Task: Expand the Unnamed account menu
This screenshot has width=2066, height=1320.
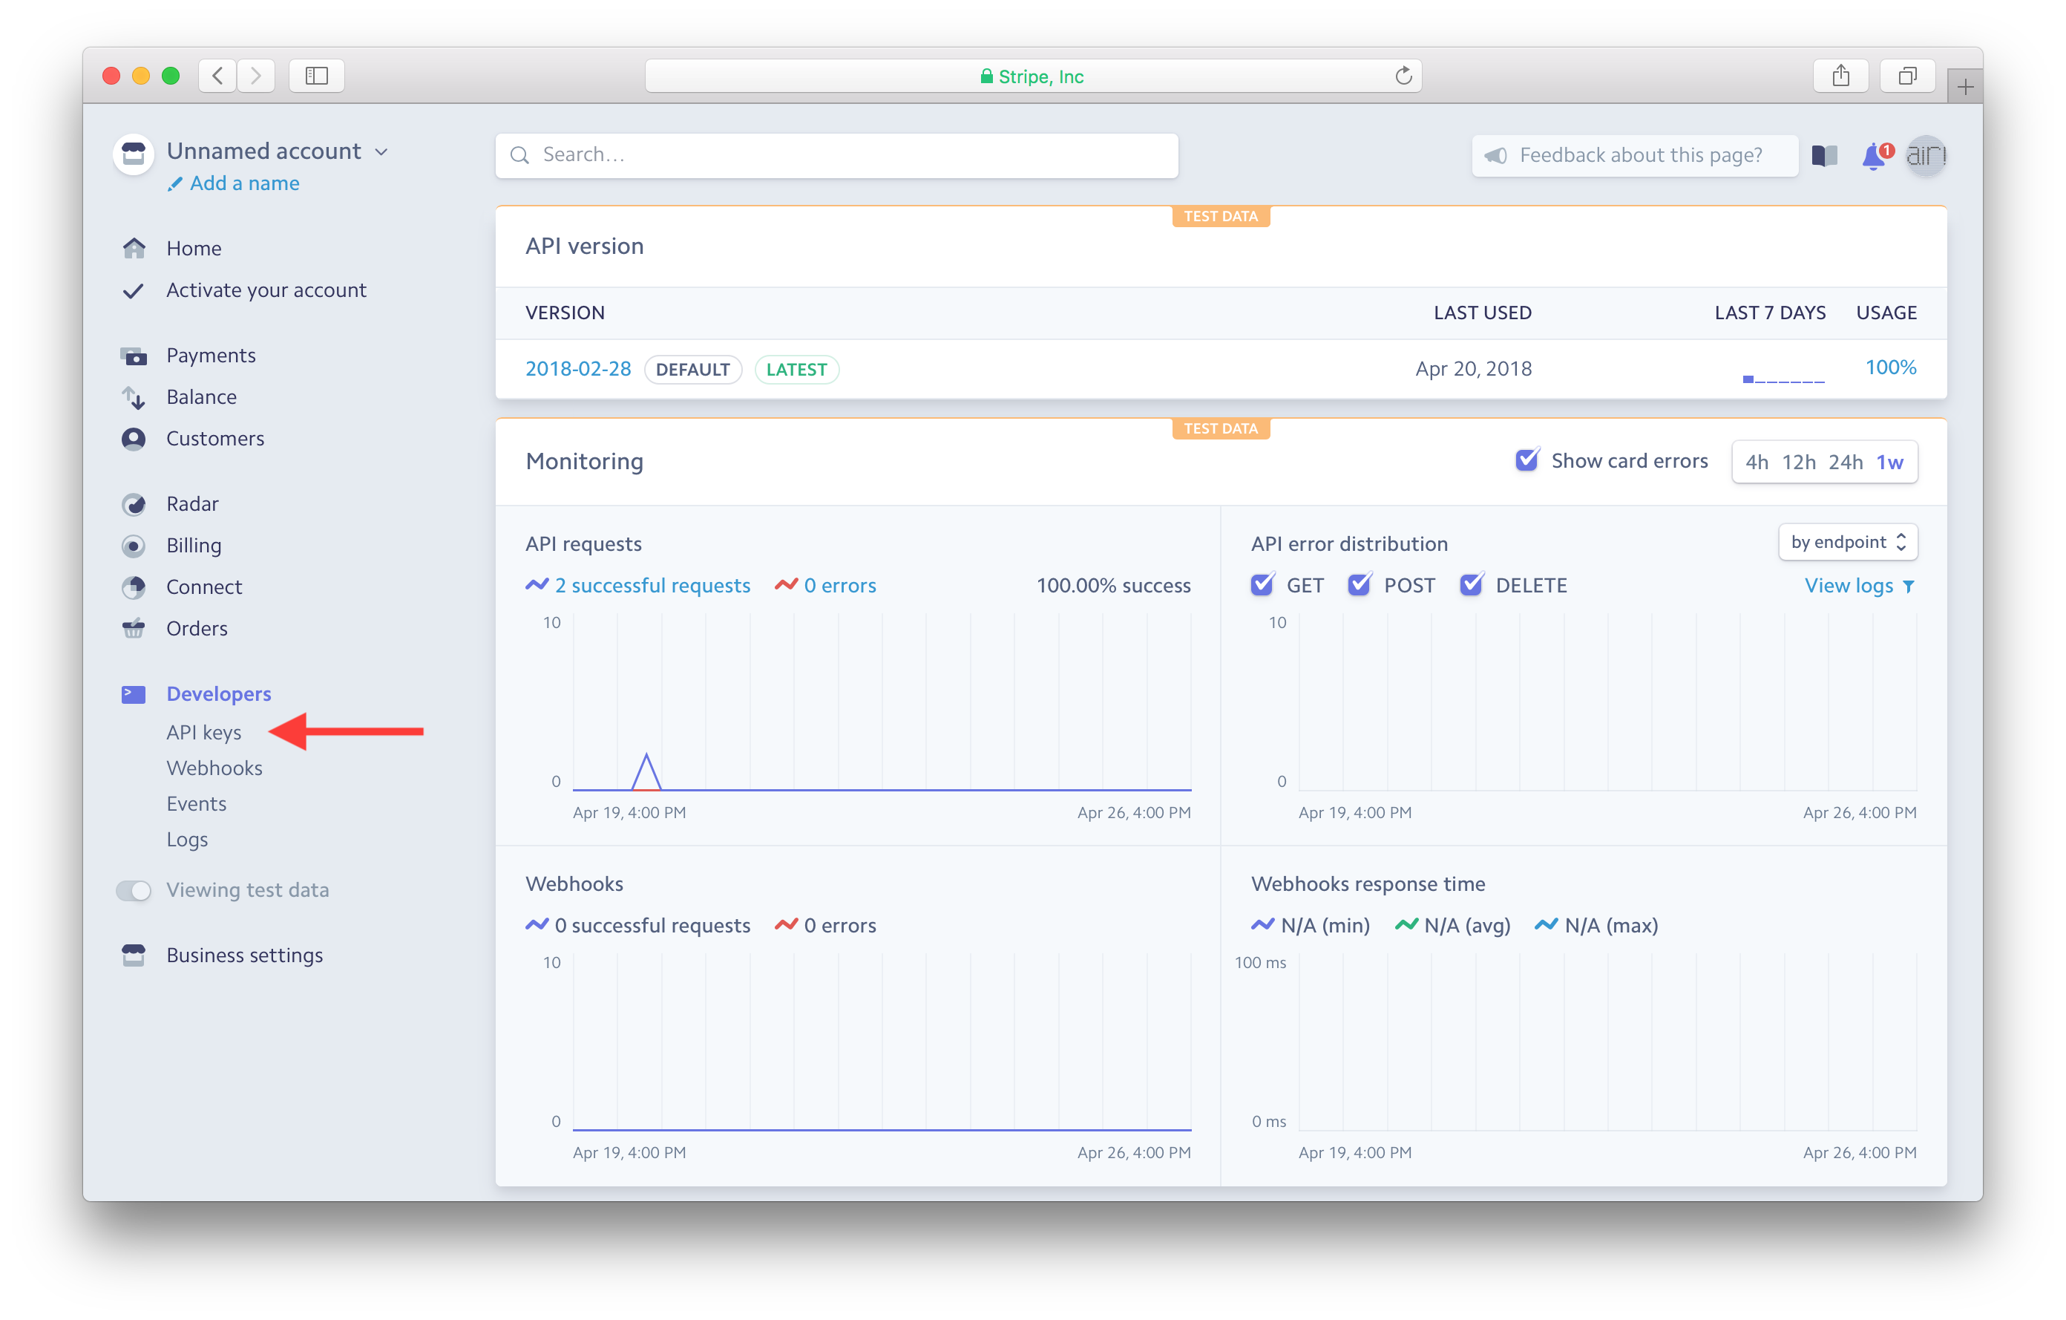Action: point(276,151)
